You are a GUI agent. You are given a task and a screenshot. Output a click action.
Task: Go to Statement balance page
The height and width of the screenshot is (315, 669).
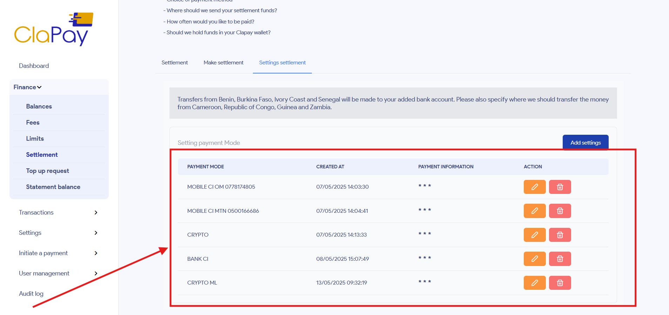53,187
